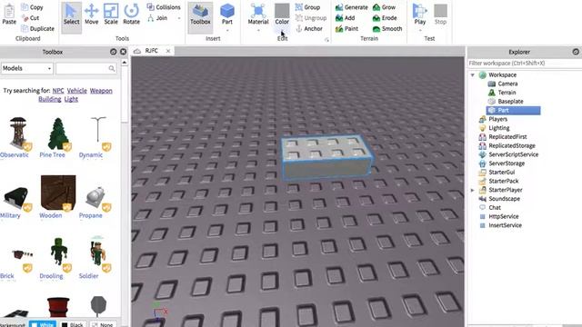Click the NPC search suggestion
The width and height of the screenshot is (582, 327).
click(x=58, y=91)
